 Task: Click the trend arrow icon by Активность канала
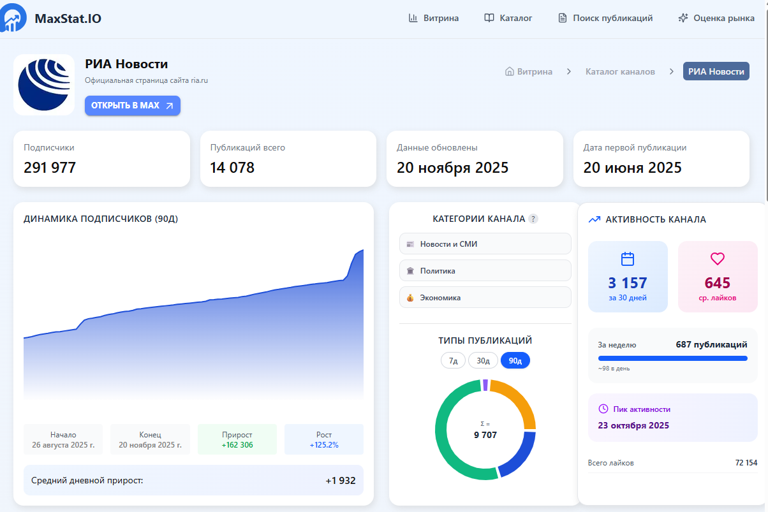click(594, 219)
